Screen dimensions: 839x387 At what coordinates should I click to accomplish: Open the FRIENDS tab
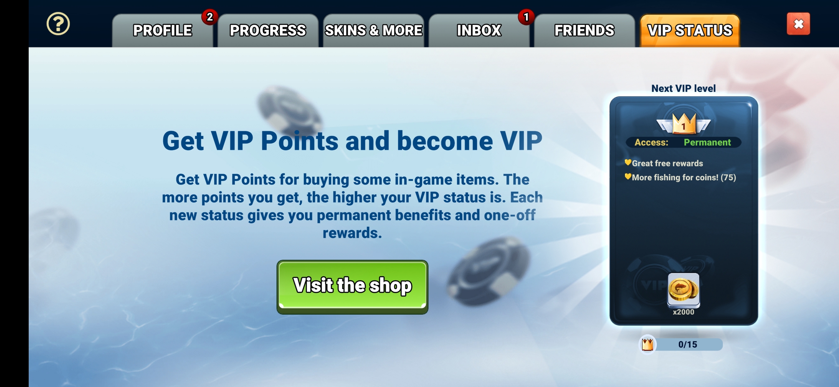pyautogui.click(x=584, y=31)
